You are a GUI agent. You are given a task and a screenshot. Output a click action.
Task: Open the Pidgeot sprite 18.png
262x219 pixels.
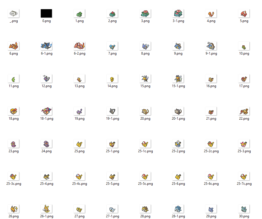coord(13,111)
